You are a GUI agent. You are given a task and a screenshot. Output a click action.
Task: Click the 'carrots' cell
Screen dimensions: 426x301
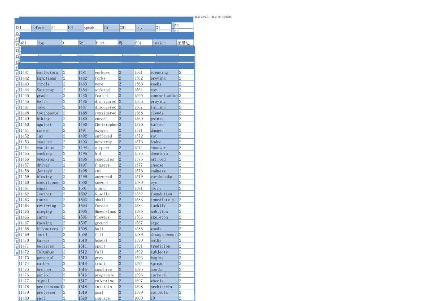(x=165, y=275)
